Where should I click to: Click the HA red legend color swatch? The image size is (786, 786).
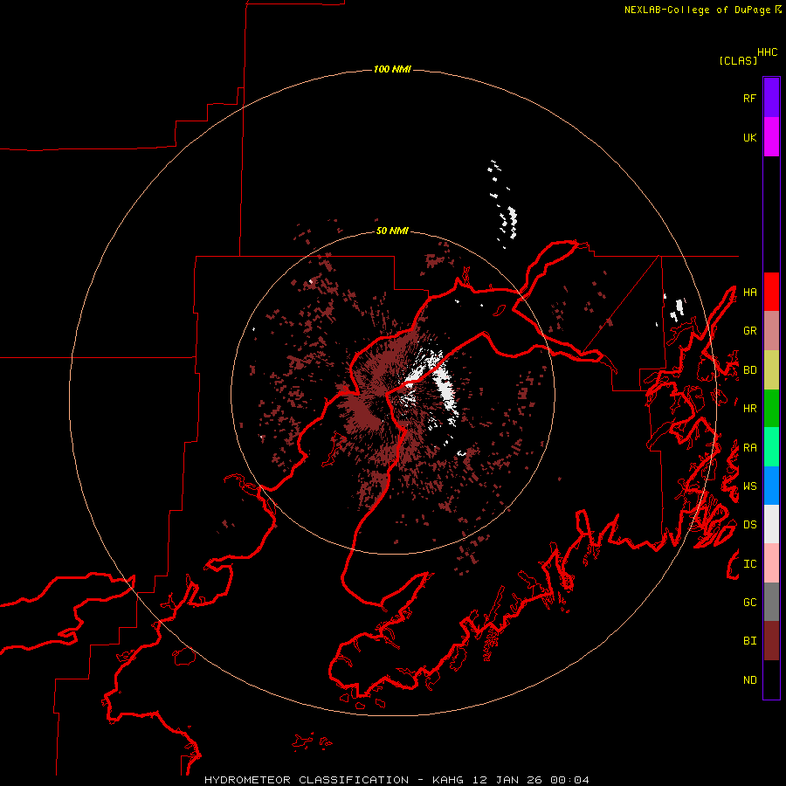771,292
